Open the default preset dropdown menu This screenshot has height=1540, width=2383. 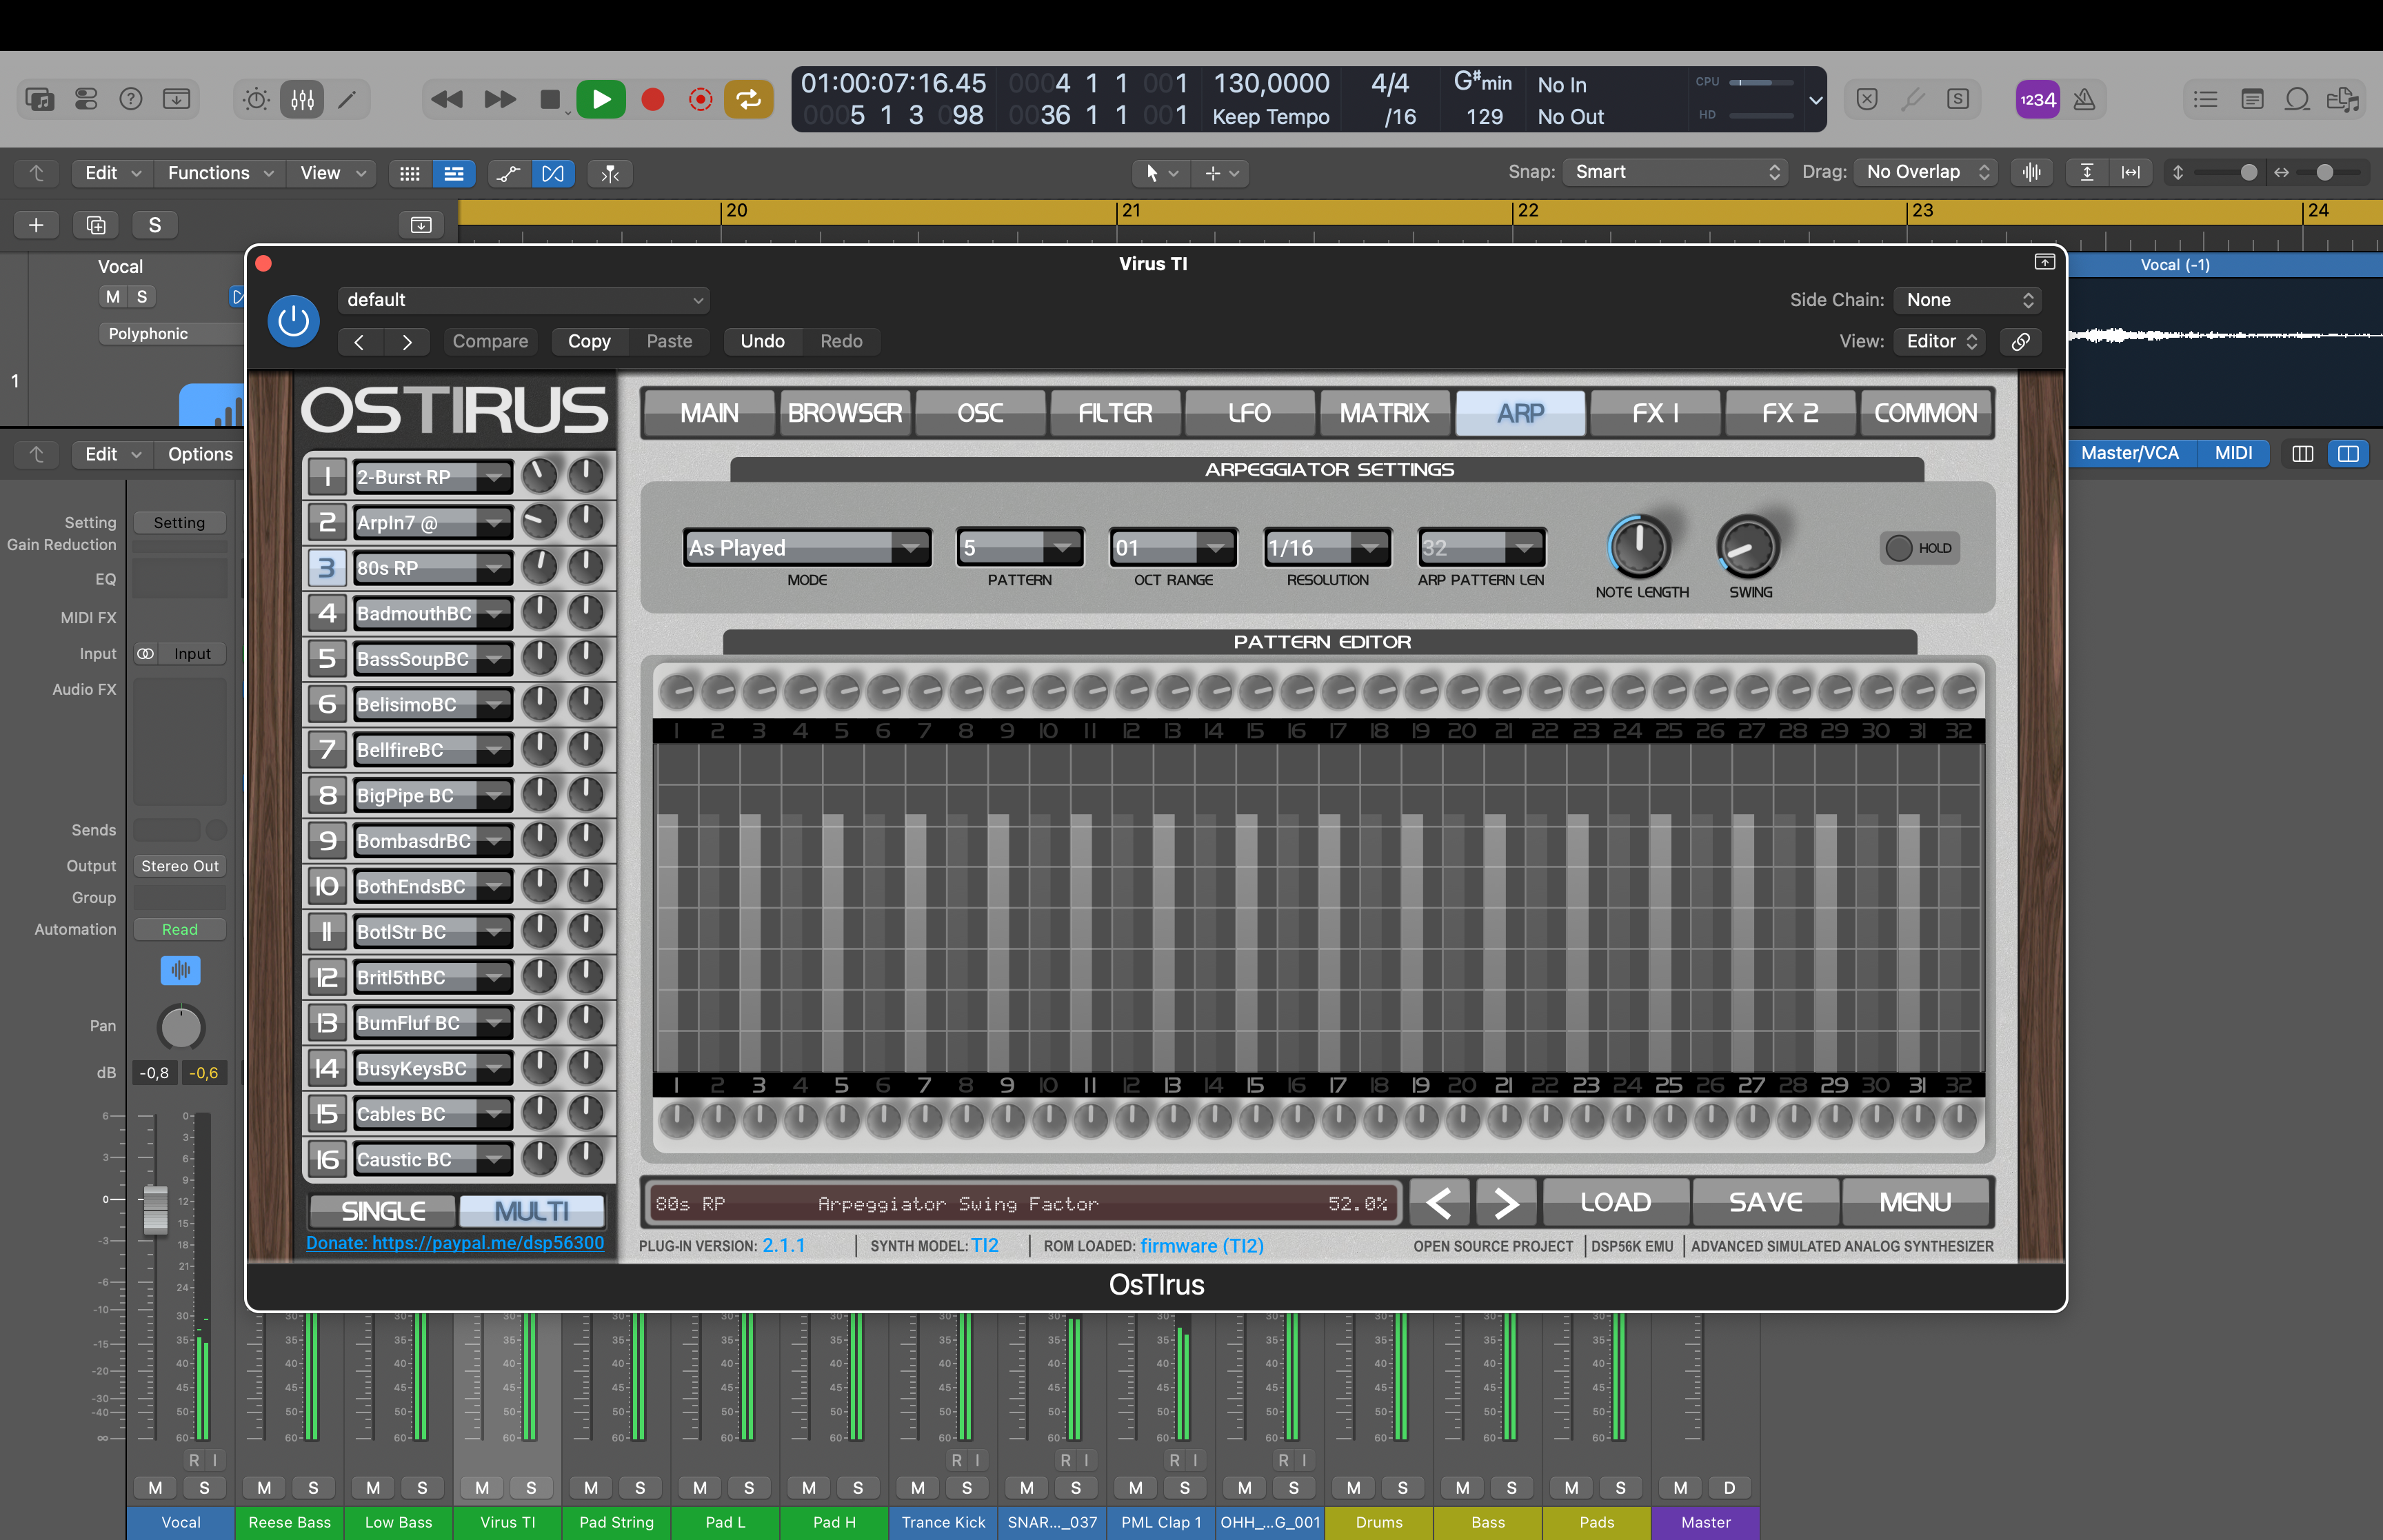pyautogui.click(x=524, y=300)
